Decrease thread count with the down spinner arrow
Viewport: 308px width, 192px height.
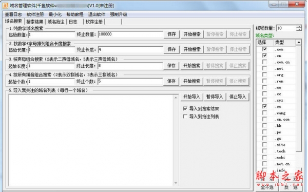pos(299,29)
